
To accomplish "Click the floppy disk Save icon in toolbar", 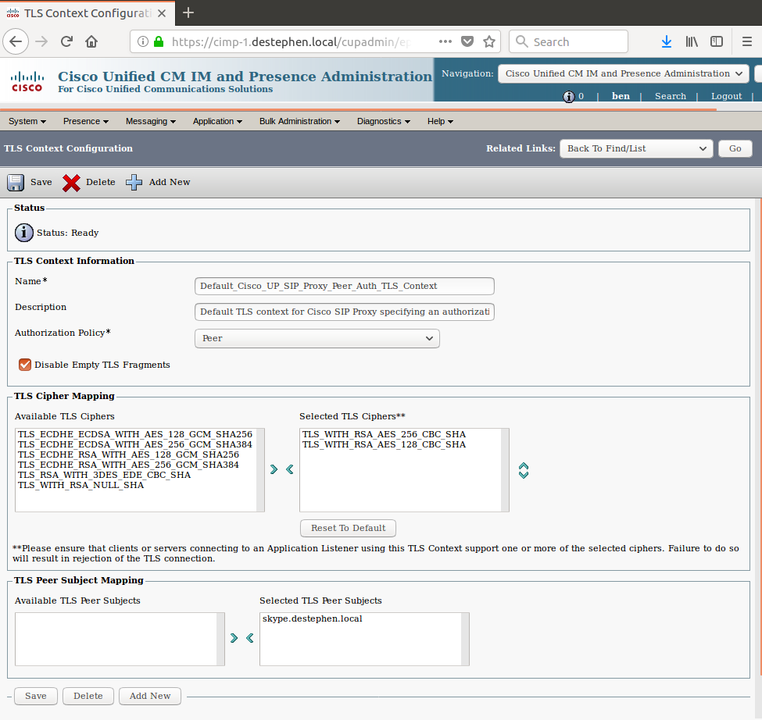I will pyautogui.click(x=16, y=183).
